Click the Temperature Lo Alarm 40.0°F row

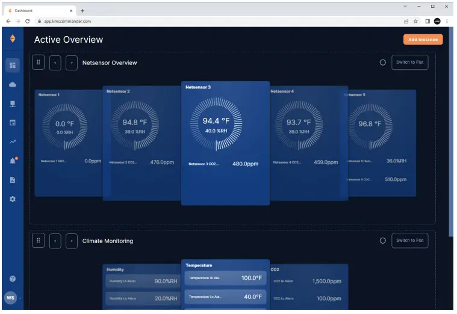click(225, 297)
